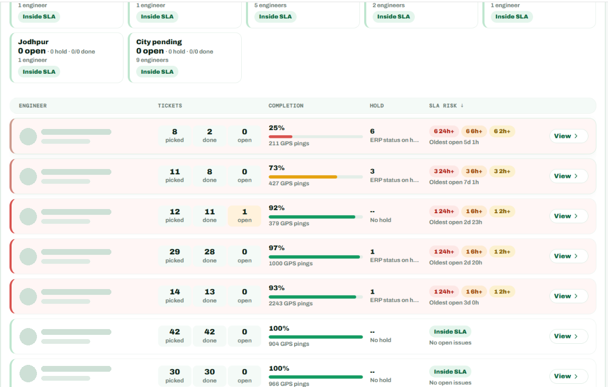This screenshot has height=387, width=608.
Task: Click '427 GPS pings' text
Action: coord(289,183)
